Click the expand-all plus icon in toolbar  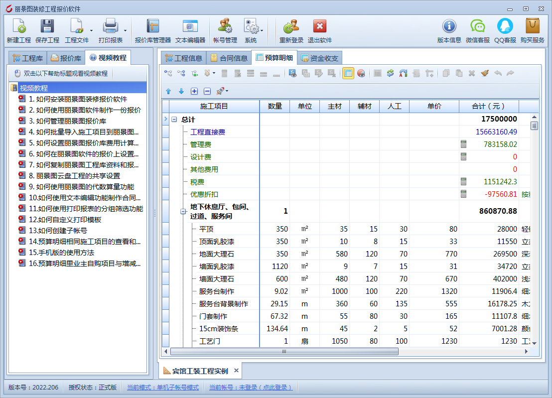(x=194, y=91)
